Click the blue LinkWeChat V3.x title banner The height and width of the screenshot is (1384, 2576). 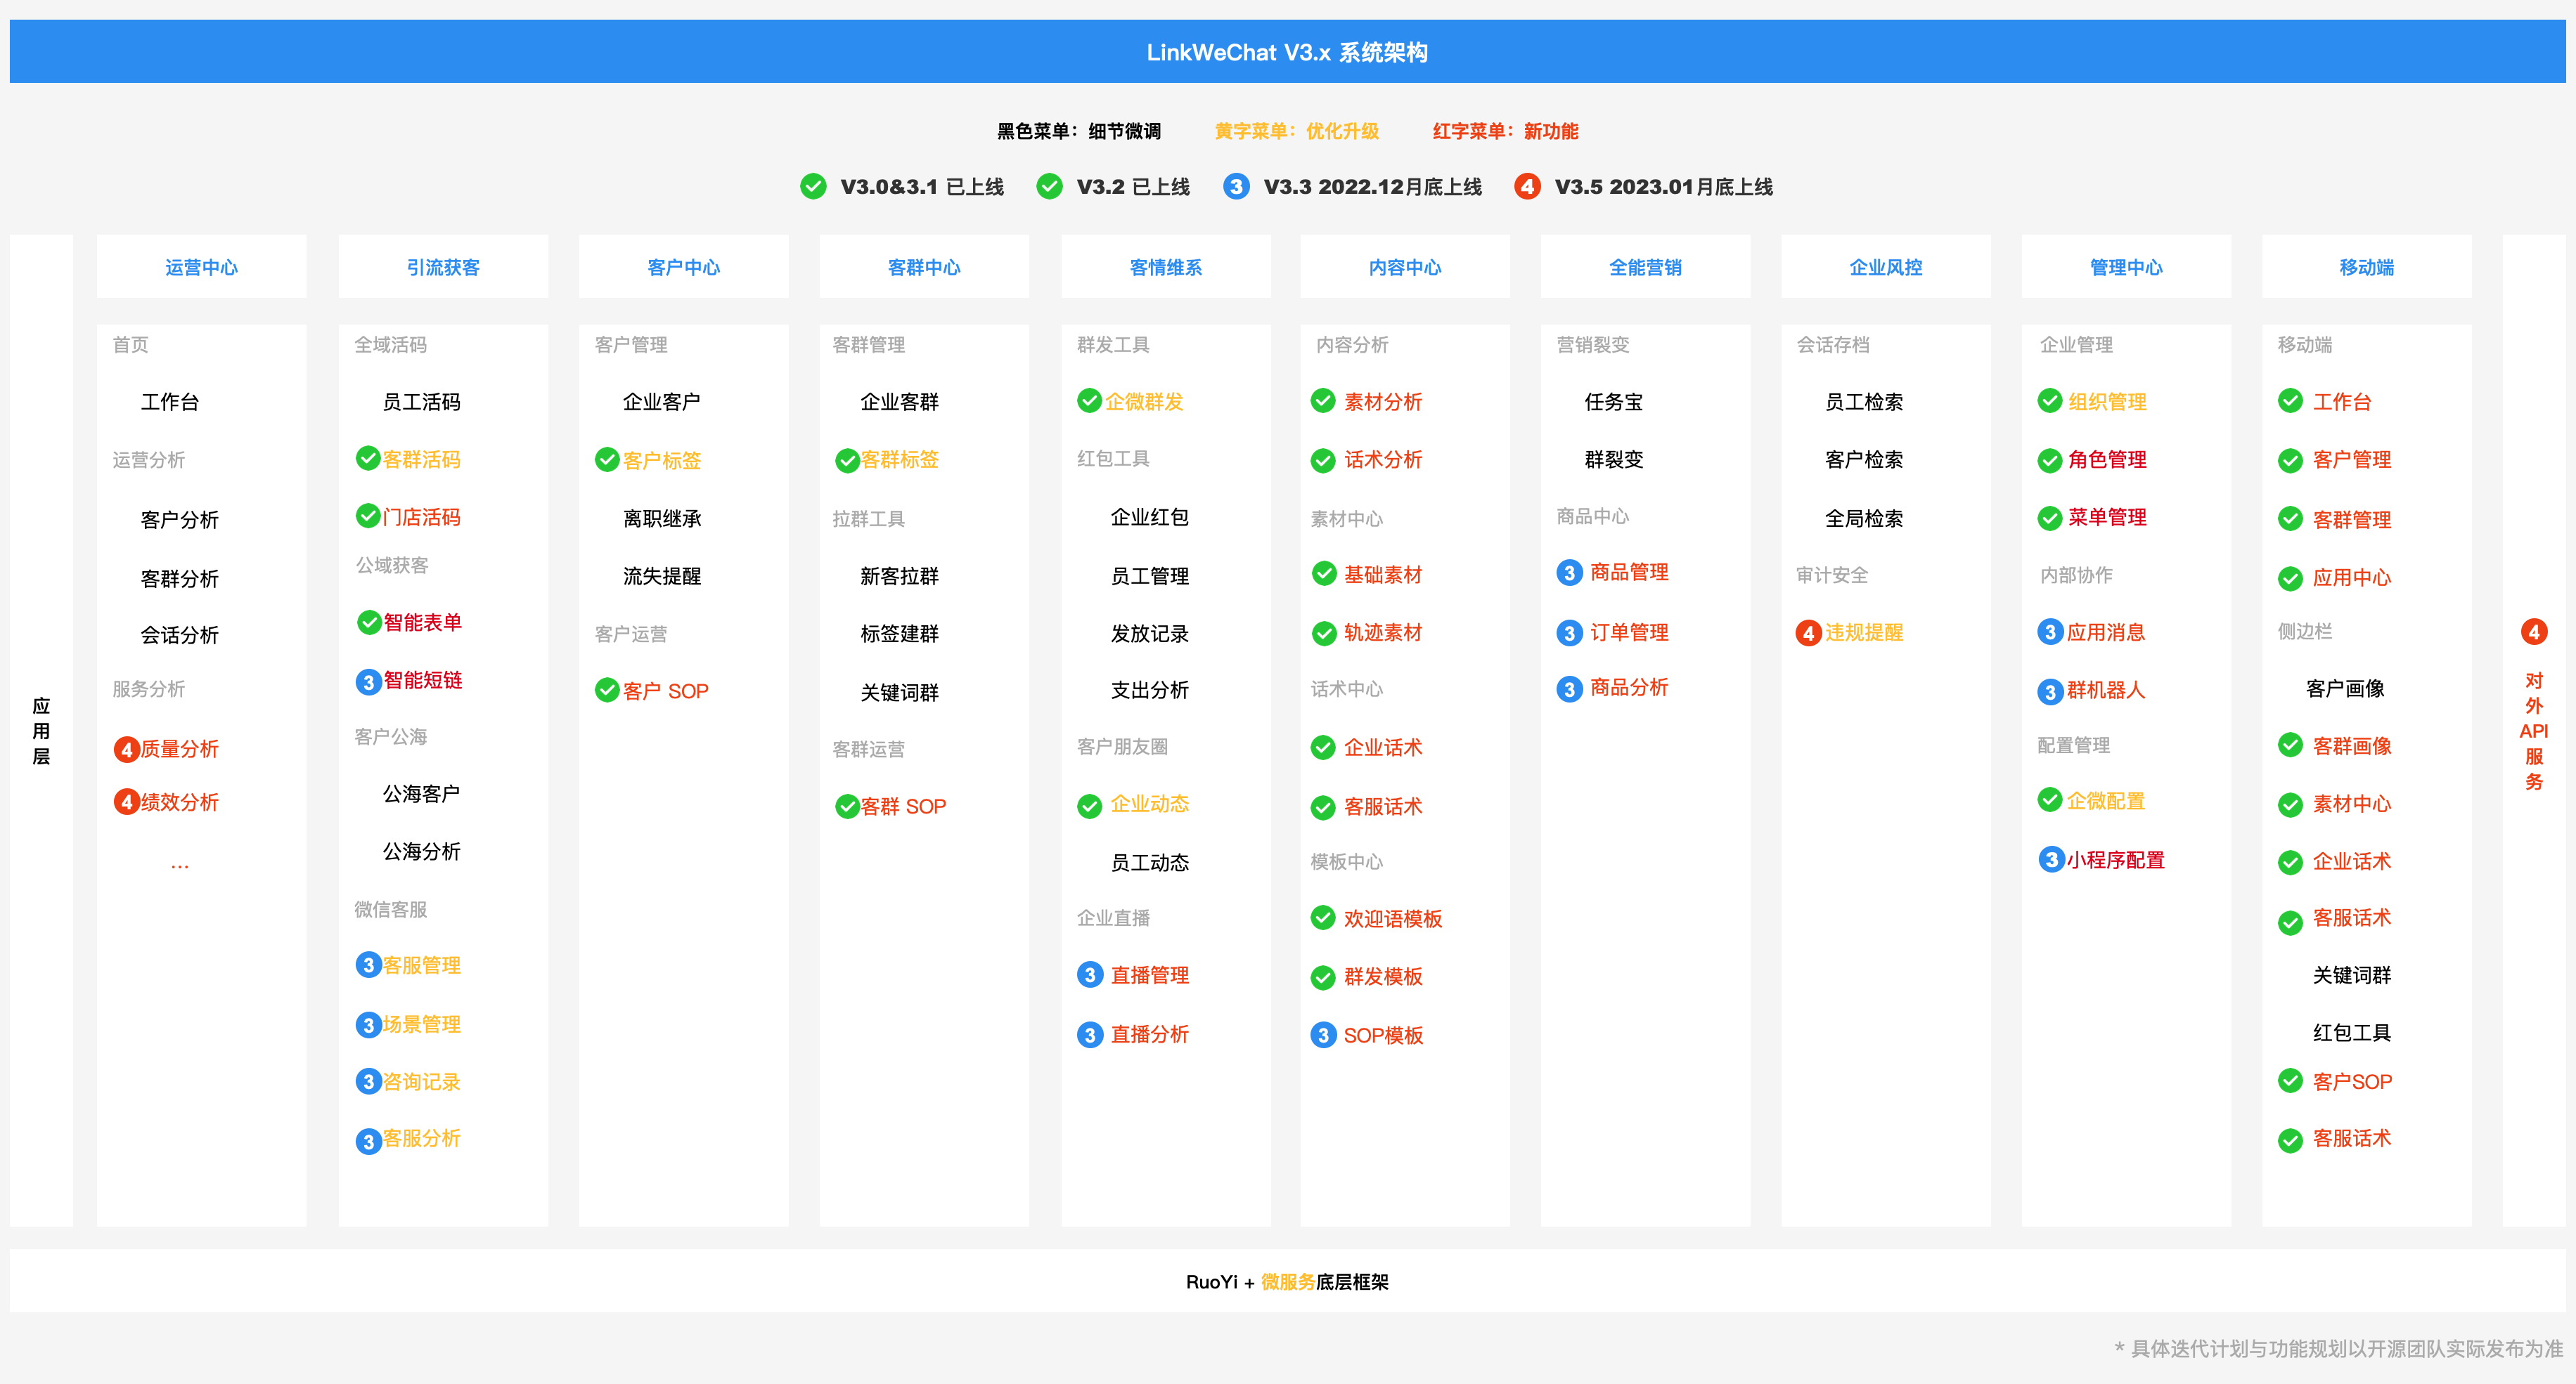click(1287, 52)
